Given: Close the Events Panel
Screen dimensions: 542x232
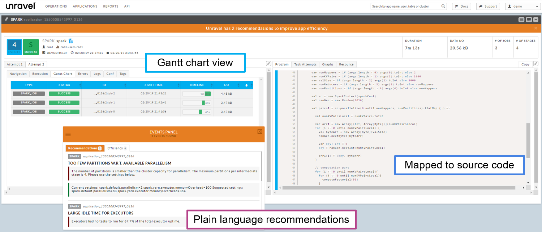Looking at the screenshot, I should click(x=260, y=132).
